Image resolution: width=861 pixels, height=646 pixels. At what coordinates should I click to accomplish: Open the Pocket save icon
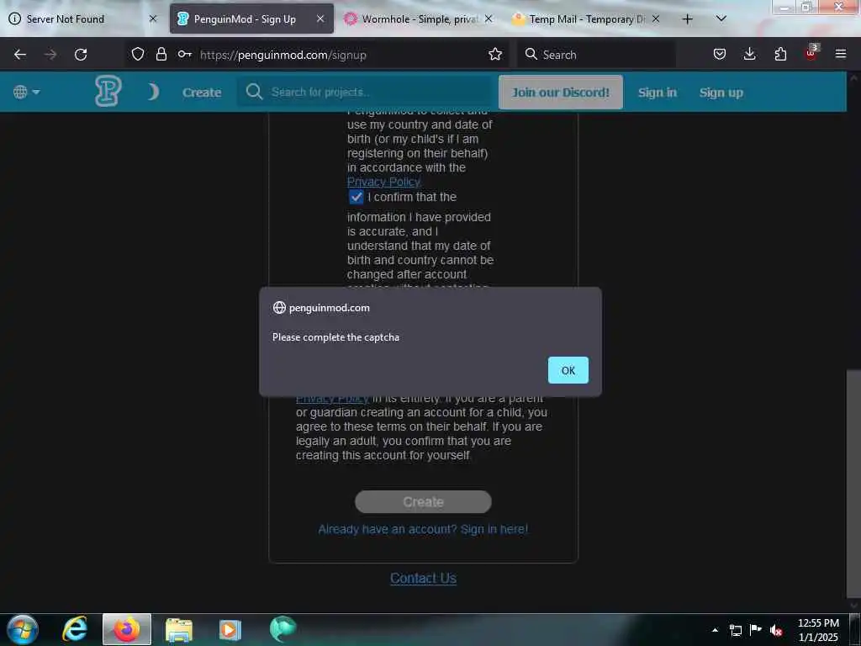(x=720, y=54)
